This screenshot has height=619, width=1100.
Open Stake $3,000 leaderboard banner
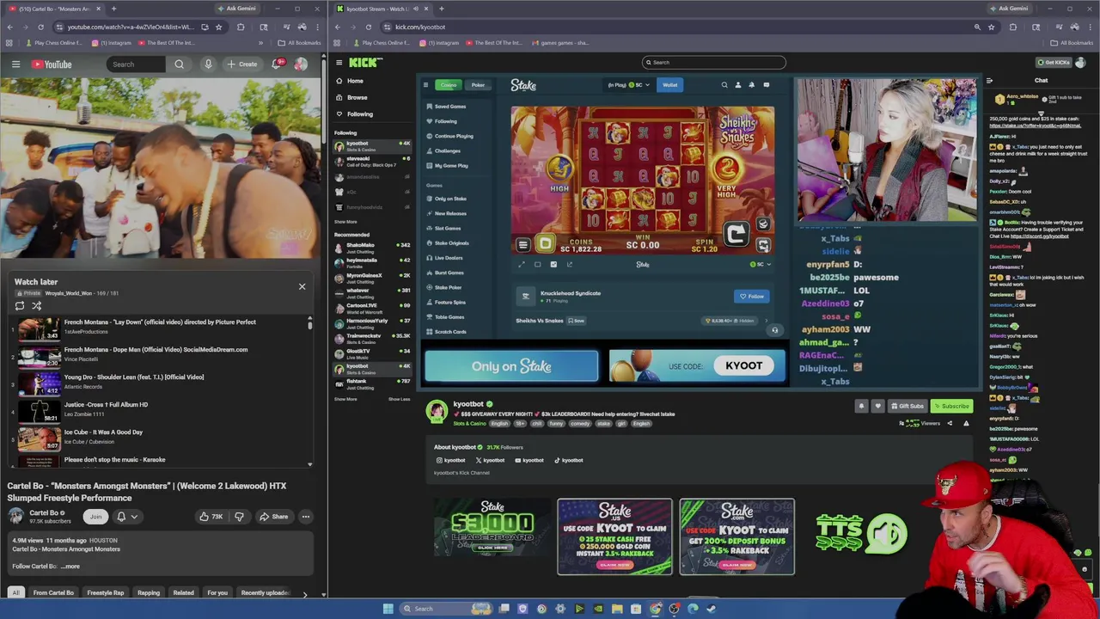point(492,528)
